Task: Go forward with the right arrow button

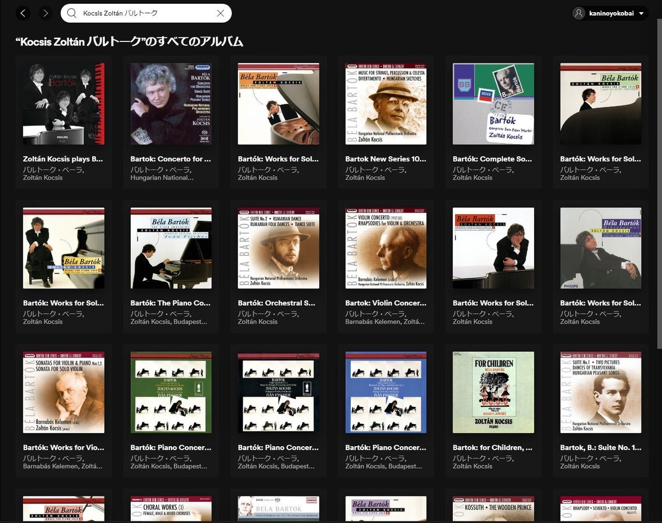Action: click(x=46, y=13)
